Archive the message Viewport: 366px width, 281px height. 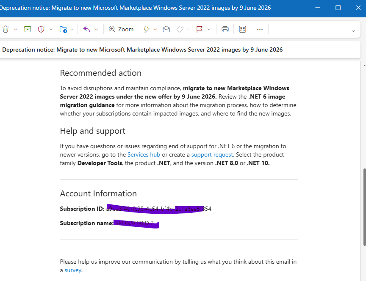coord(28,29)
